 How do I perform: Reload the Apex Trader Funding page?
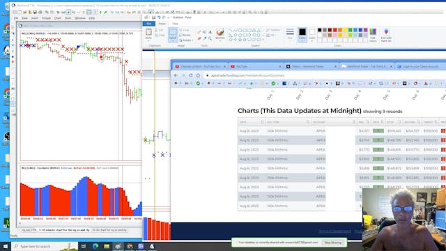point(190,75)
